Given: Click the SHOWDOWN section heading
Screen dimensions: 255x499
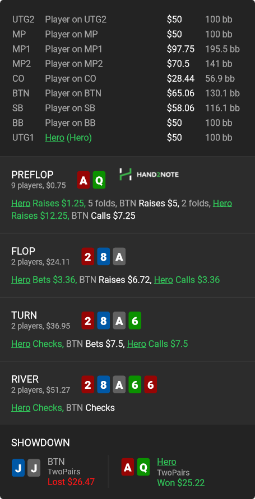Looking at the screenshot, I should click(x=40, y=442).
